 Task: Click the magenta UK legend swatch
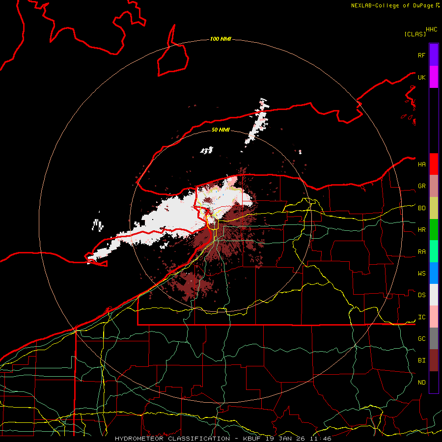434,77
